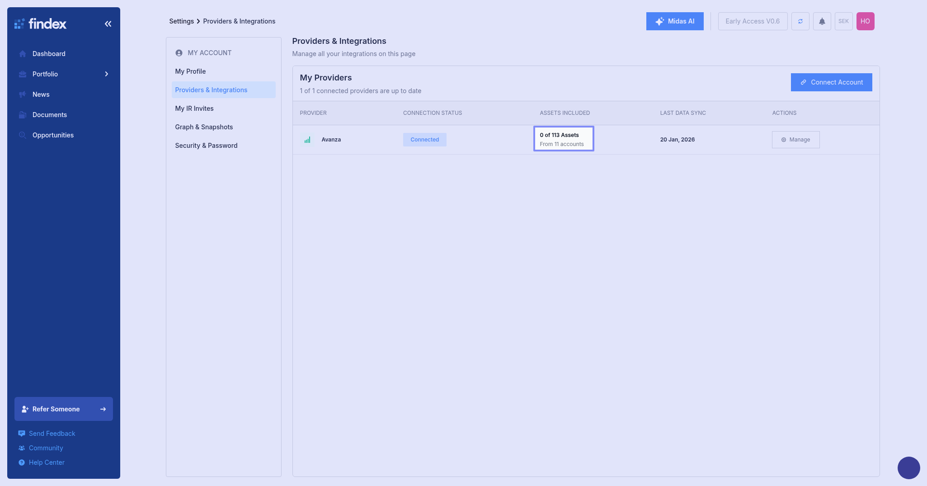Image resolution: width=927 pixels, height=486 pixels.
Task: Open the Community link
Action: tap(46, 448)
